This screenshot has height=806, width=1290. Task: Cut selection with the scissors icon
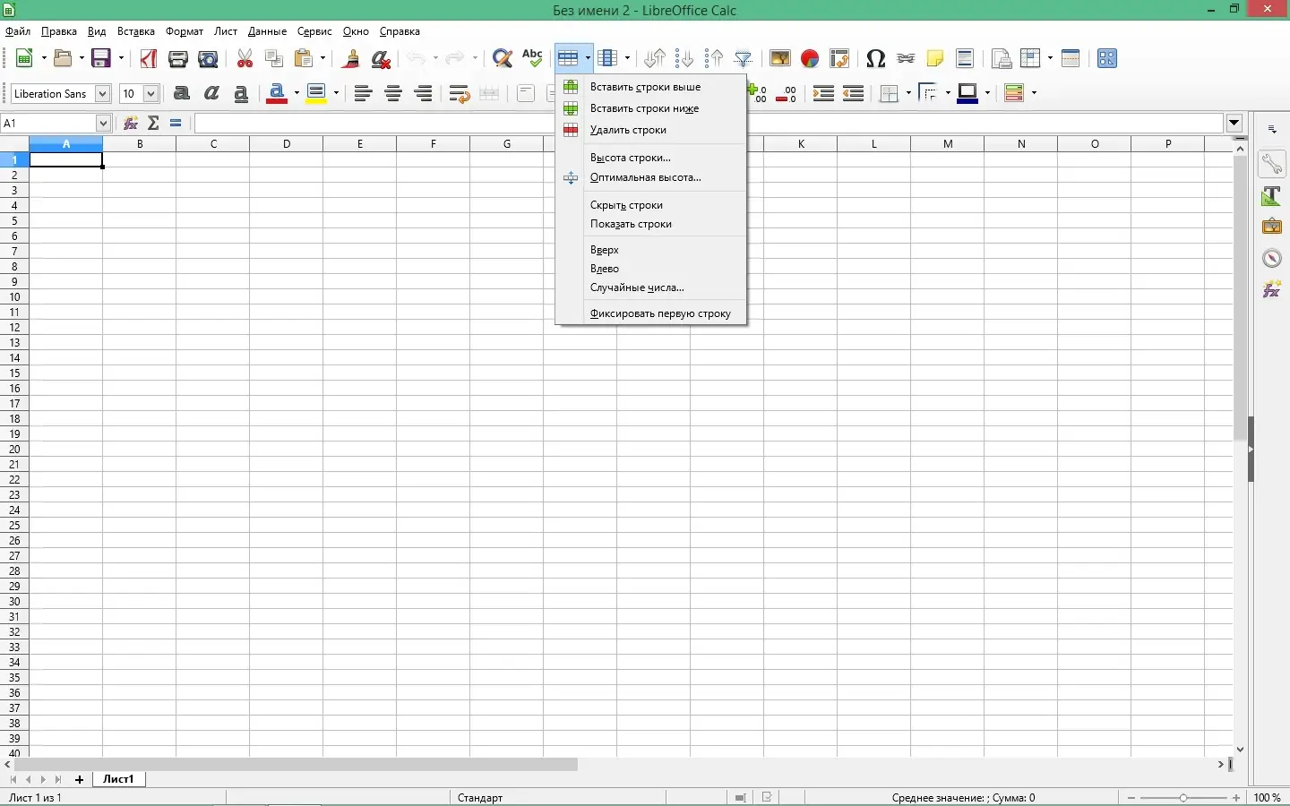point(245,59)
